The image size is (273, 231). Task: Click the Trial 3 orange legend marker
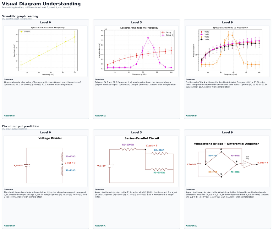(x=202, y=37)
